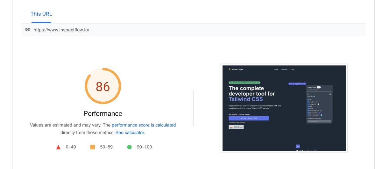Image resolution: width=382 pixels, height=169 pixels.
Task: Click the orange square 50–89 legend icon
Action: pos(93,147)
